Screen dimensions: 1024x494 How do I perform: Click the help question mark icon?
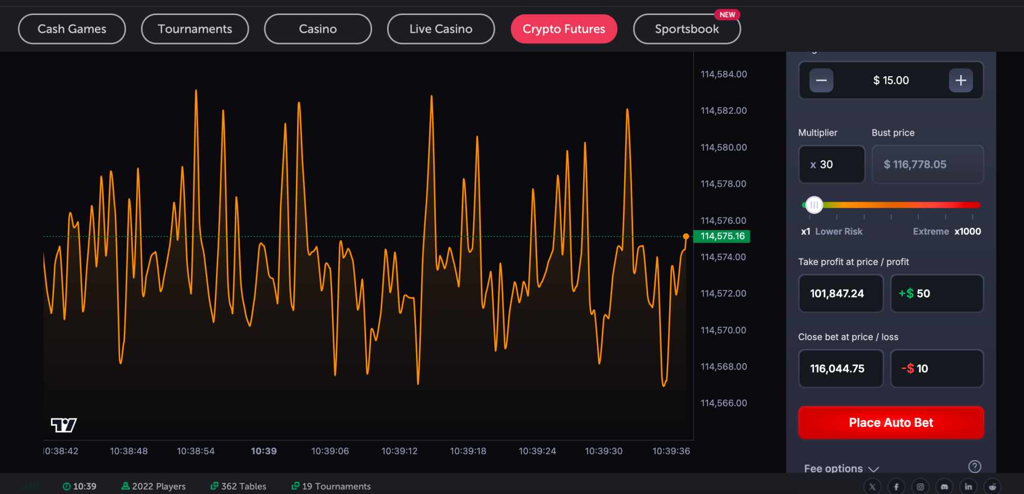[x=975, y=466]
